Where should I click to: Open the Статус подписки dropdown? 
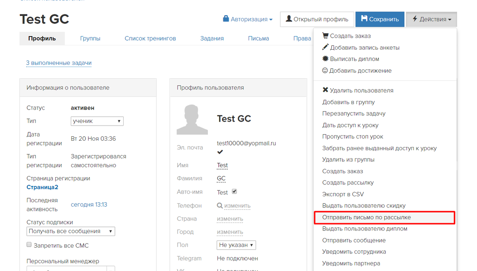pos(71,231)
